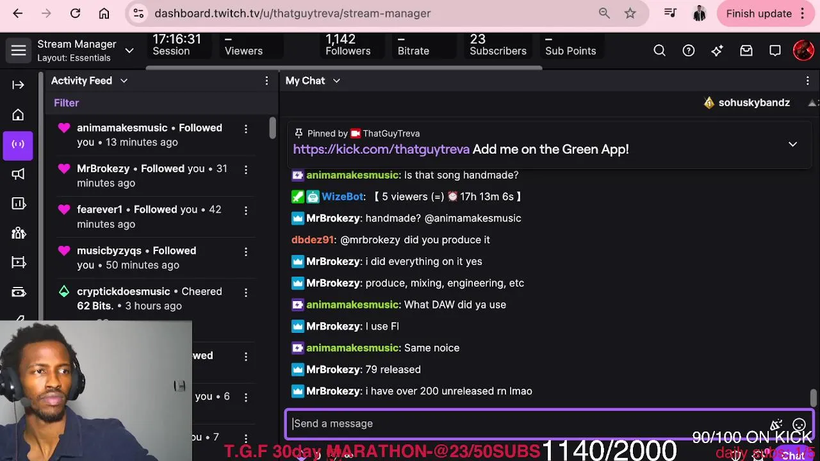
Task: Reload the Twitch dashboard page
Action: click(75, 13)
